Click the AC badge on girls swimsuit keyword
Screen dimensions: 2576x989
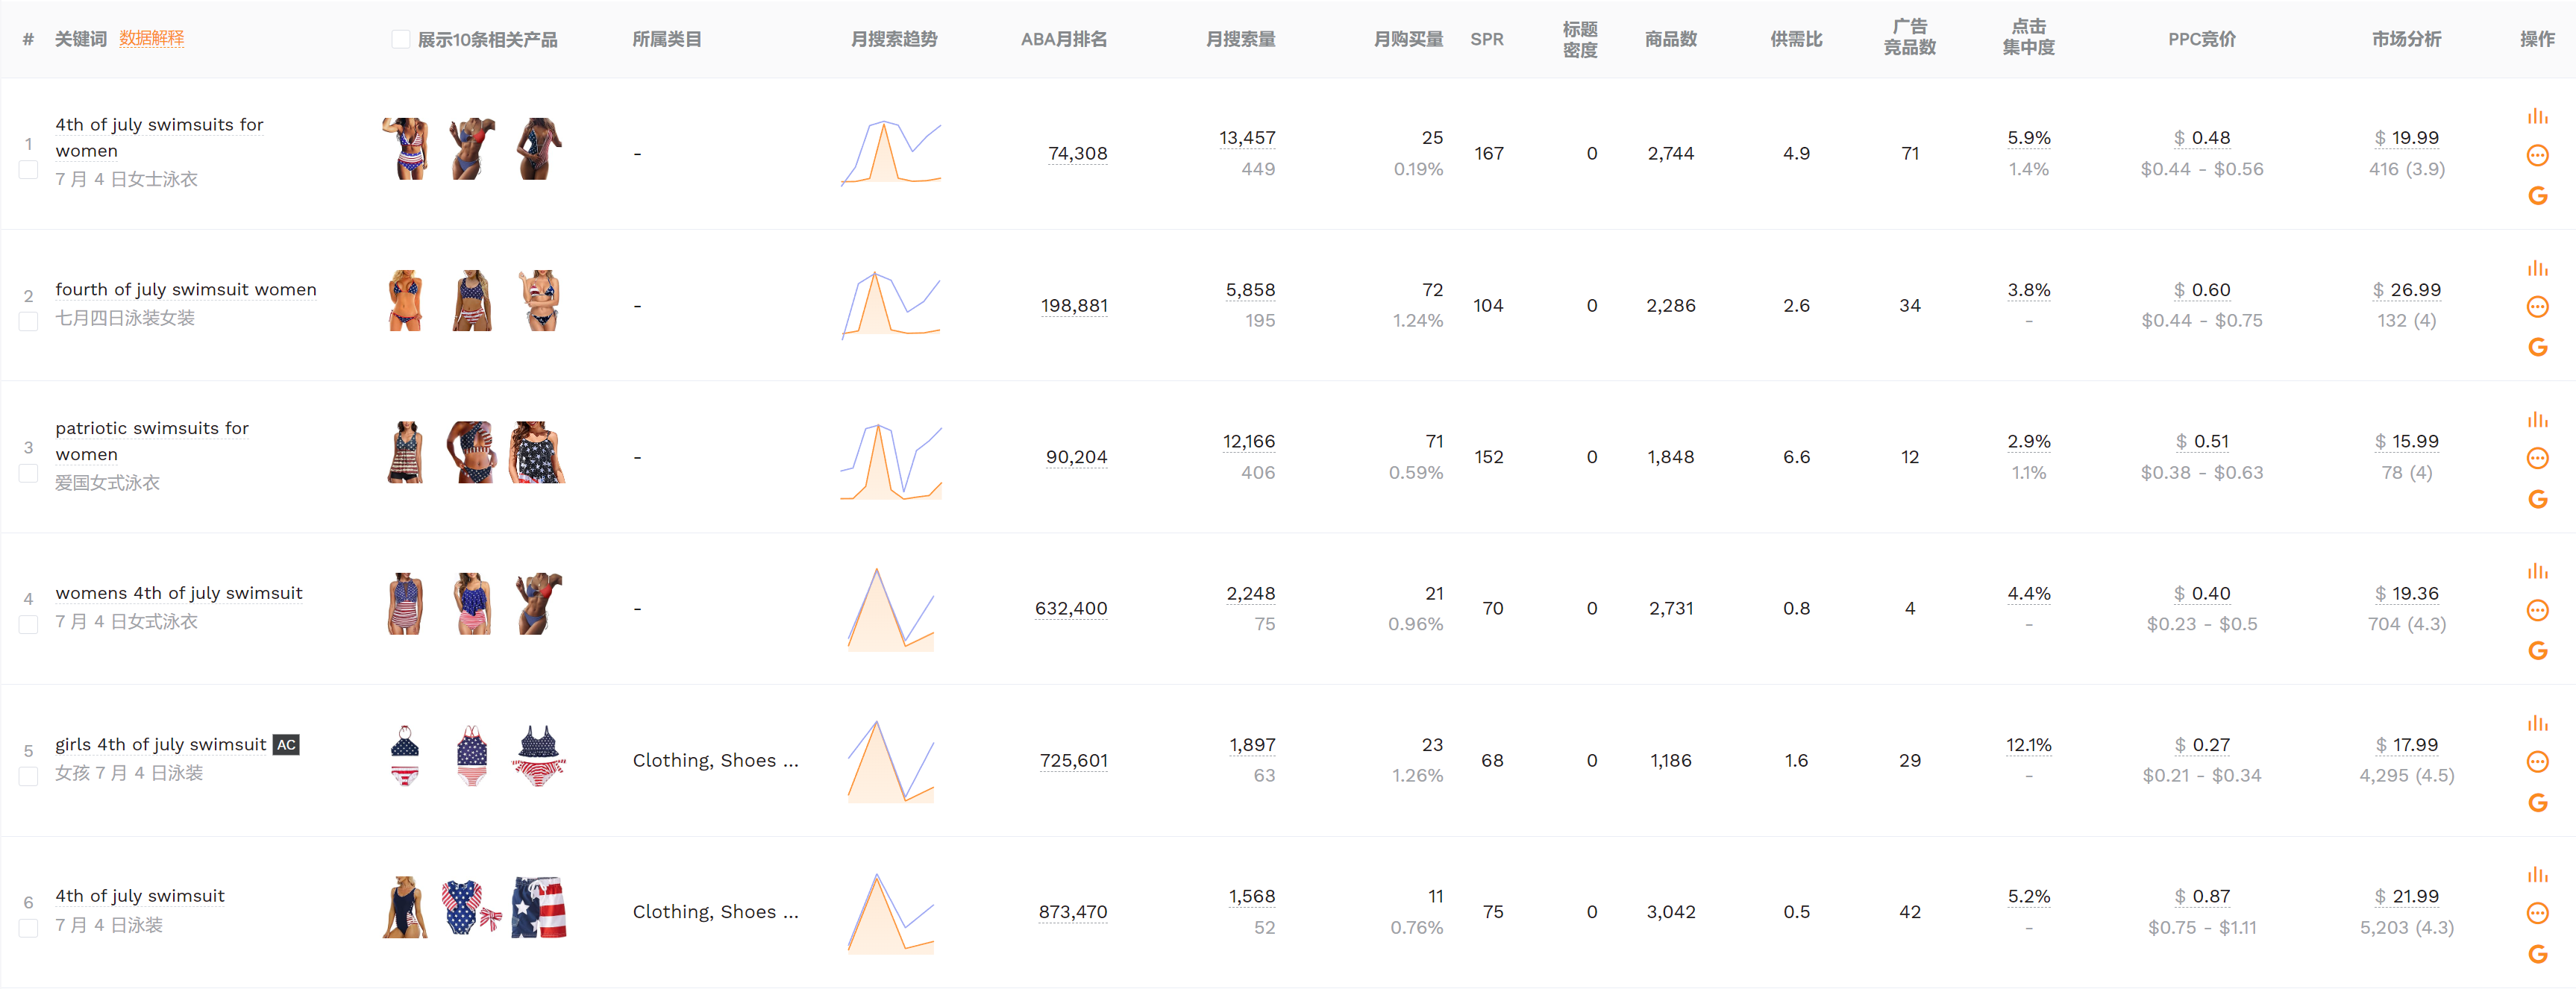[x=286, y=745]
